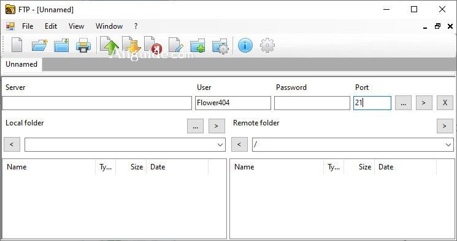Click the new blank document icon

[x=17, y=45]
